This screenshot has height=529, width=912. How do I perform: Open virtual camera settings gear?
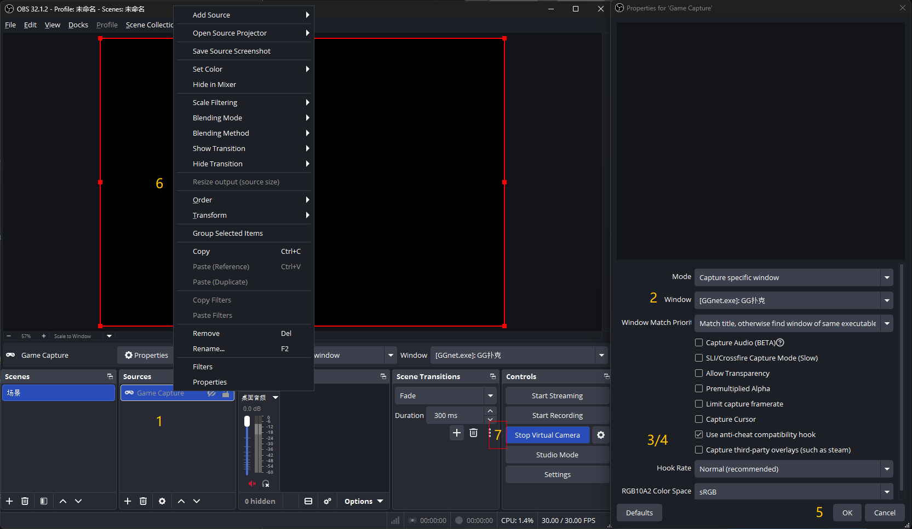[601, 435]
